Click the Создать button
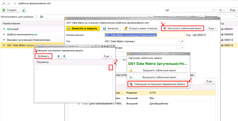Screen dimensions: 238x121 click(x=10, y=10)
